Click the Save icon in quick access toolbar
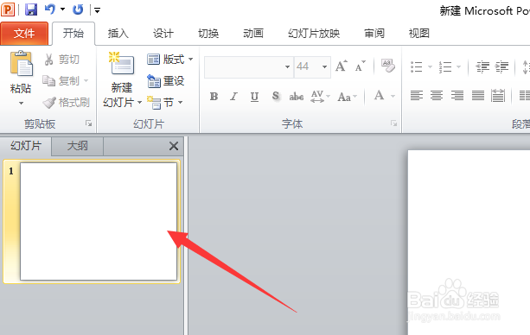The width and height of the screenshot is (530, 335). pyautogui.click(x=31, y=9)
